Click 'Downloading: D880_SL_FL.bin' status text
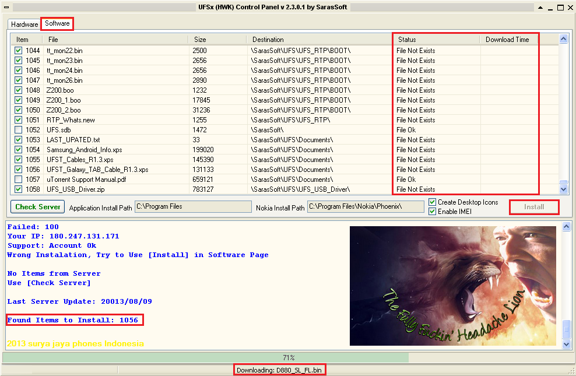This screenshot has height=376, width=576. tap(279, 370)
